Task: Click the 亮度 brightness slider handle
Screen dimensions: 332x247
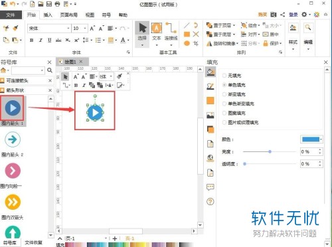Action: point(270,151)
